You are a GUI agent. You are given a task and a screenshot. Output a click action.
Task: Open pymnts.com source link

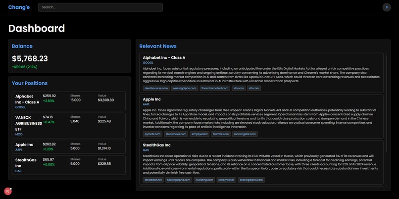(152, 134)
